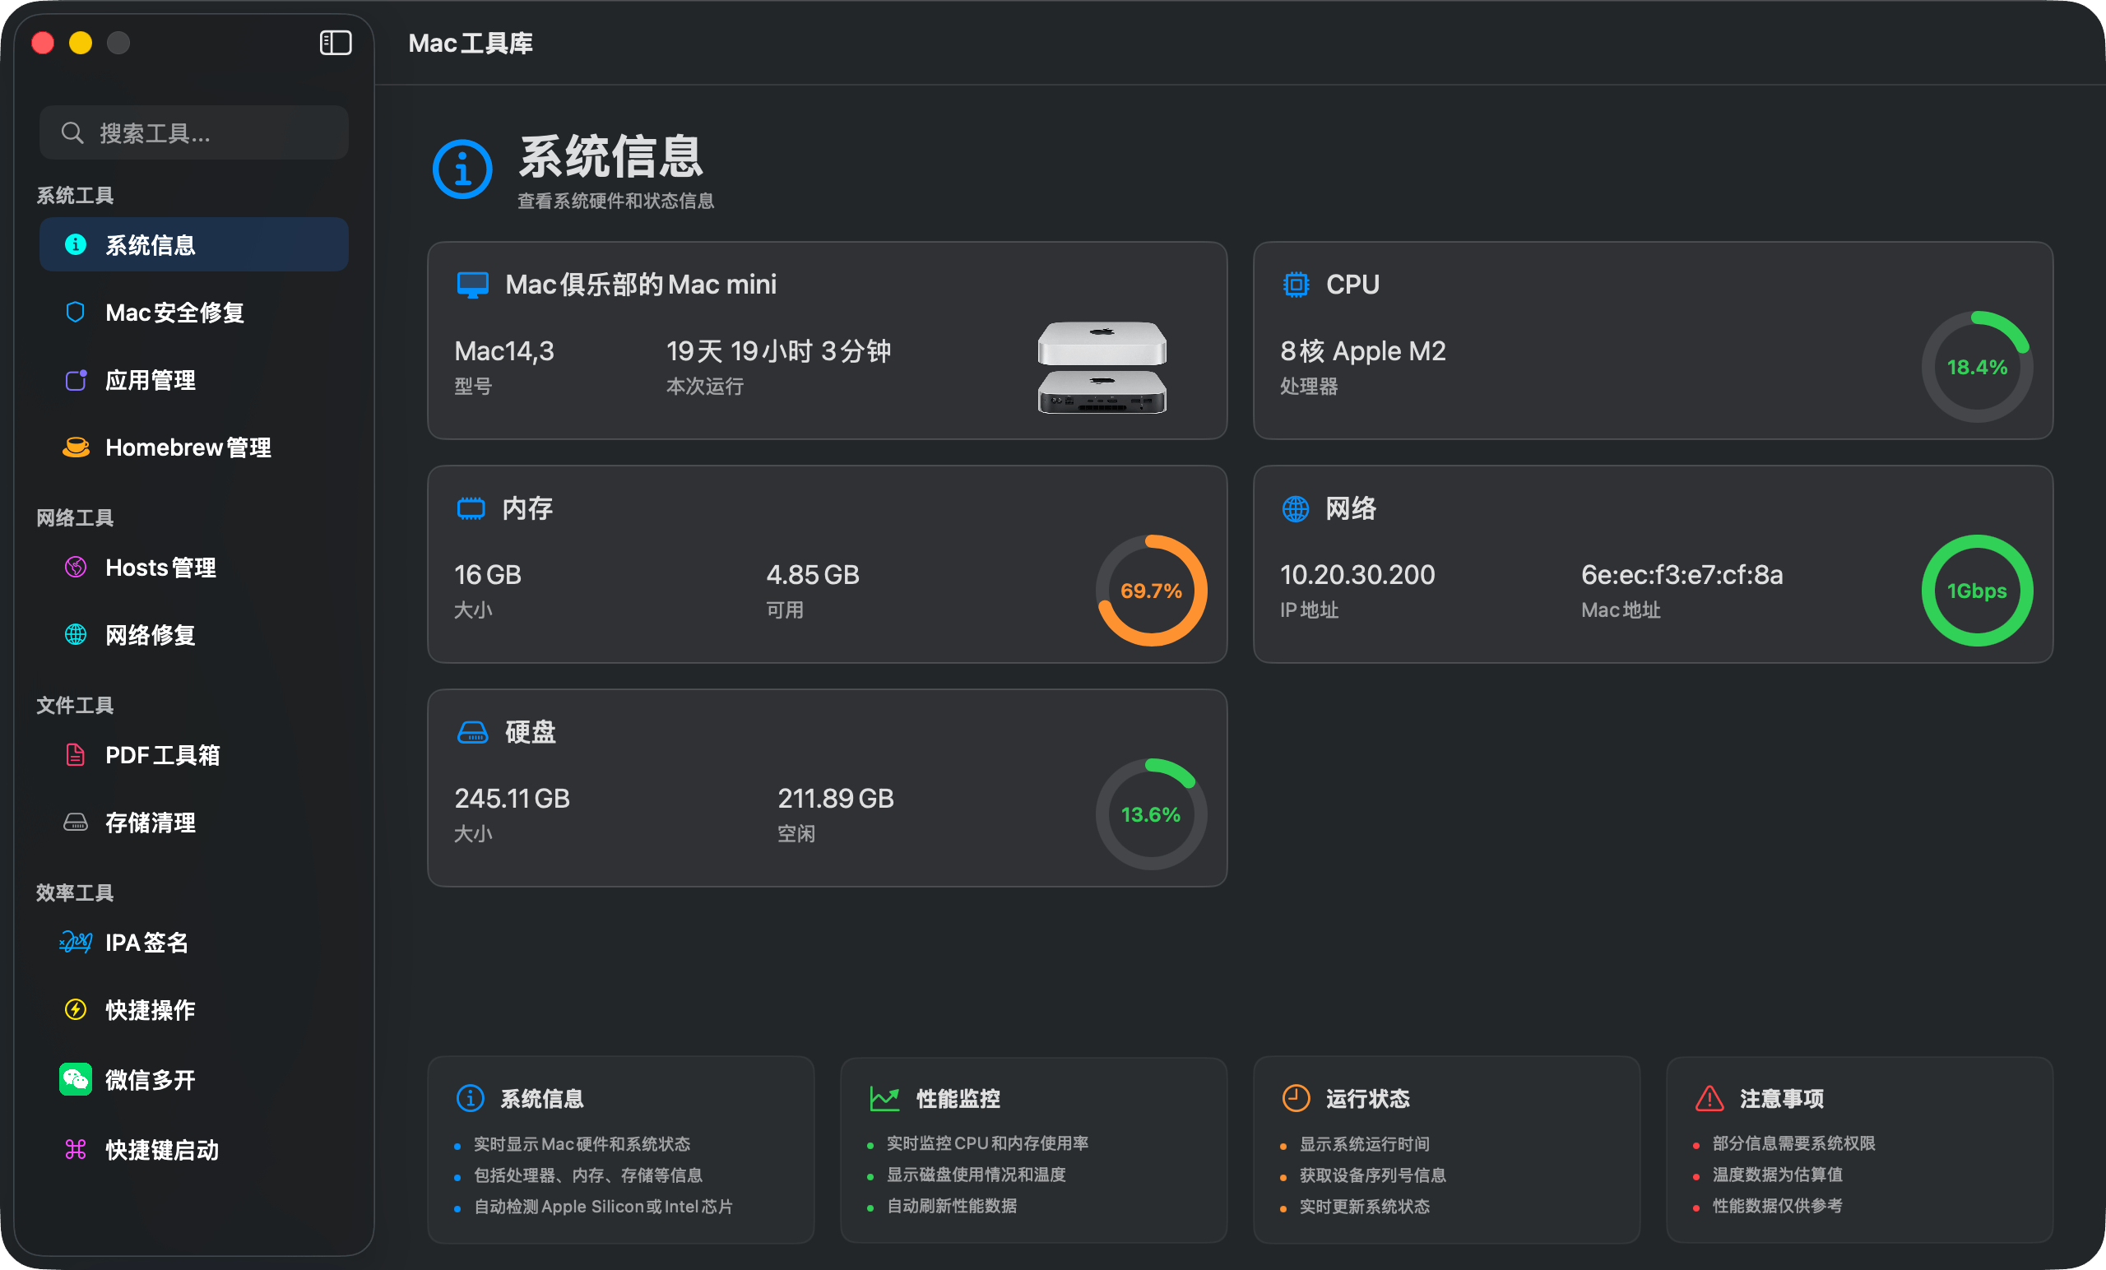Open the PDF工具箱 item
This screenshot has height=1270, width=2106.
pos(161,754)
